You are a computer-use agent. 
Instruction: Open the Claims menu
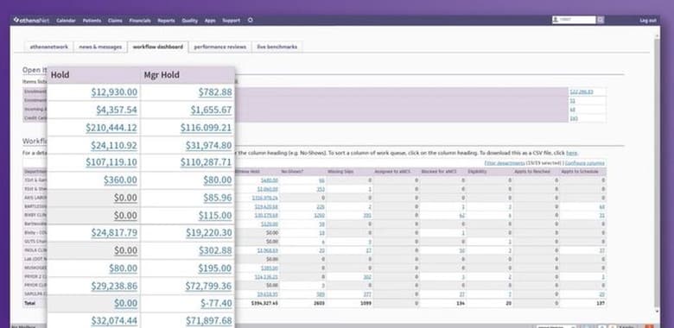coord(115,21)
